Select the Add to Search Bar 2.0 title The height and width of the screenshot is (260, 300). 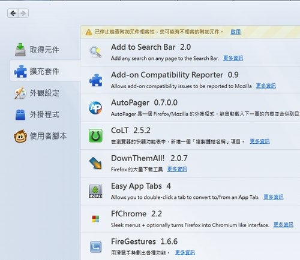151,47
